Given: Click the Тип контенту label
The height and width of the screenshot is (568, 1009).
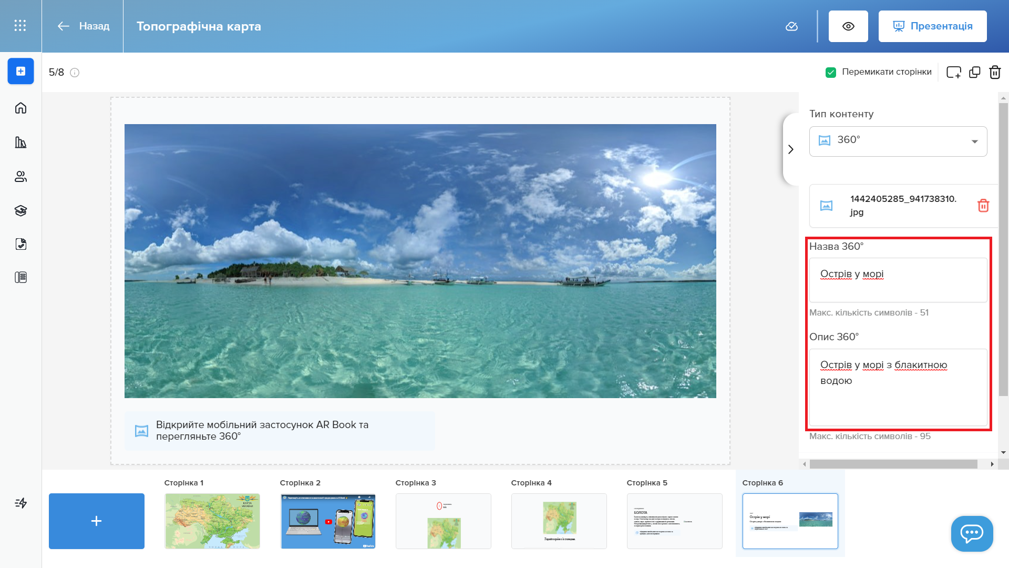Looking at the screenshot, I should (841, 114).
